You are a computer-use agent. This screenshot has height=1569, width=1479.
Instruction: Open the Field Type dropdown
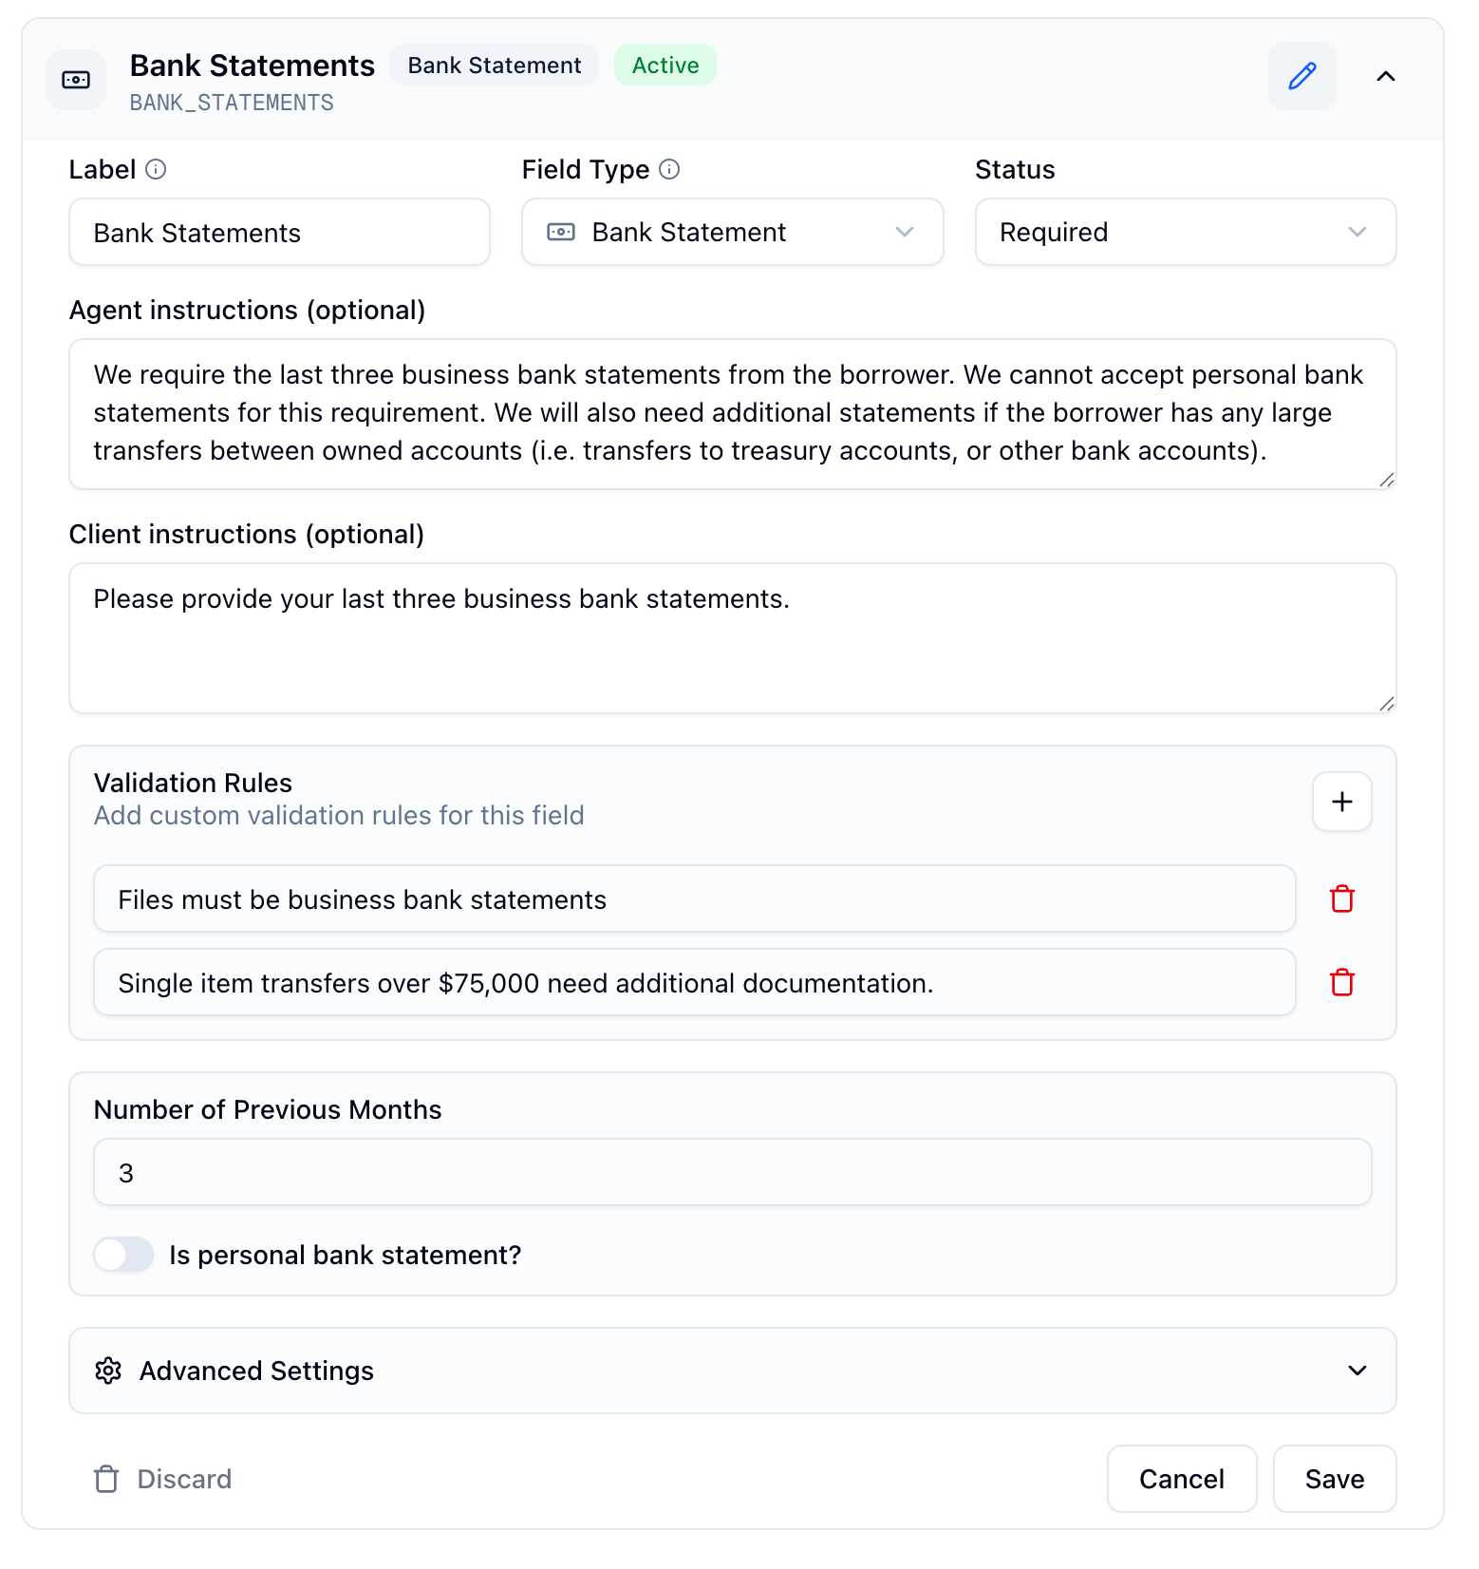coord(905,232)
